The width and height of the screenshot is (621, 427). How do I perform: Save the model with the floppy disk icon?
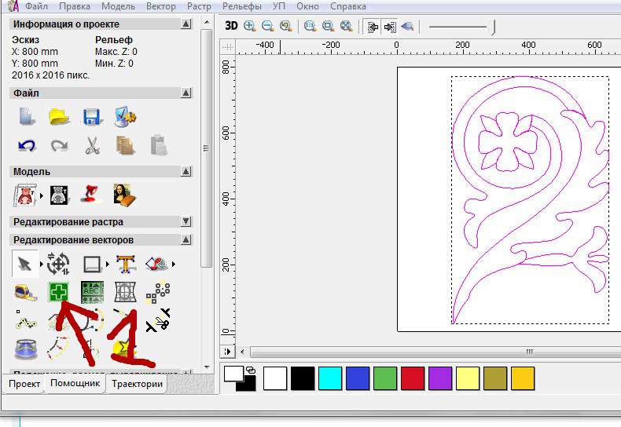[x=92, y=118]
